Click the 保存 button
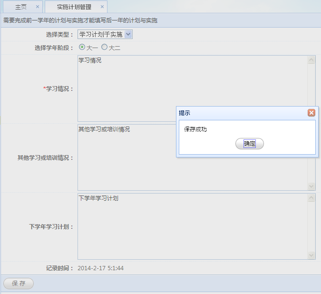 coord(19,284)
